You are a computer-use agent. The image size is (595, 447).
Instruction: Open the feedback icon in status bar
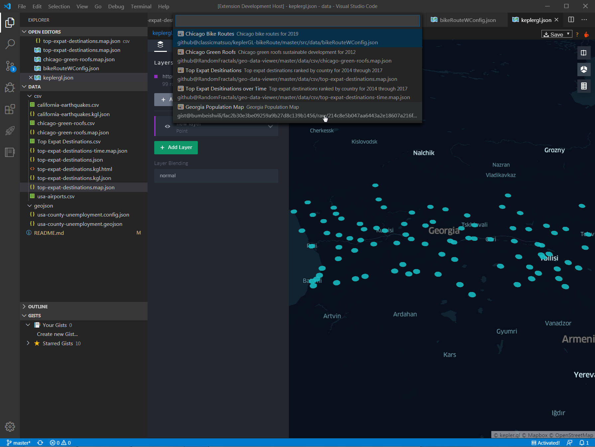point(569,443)
